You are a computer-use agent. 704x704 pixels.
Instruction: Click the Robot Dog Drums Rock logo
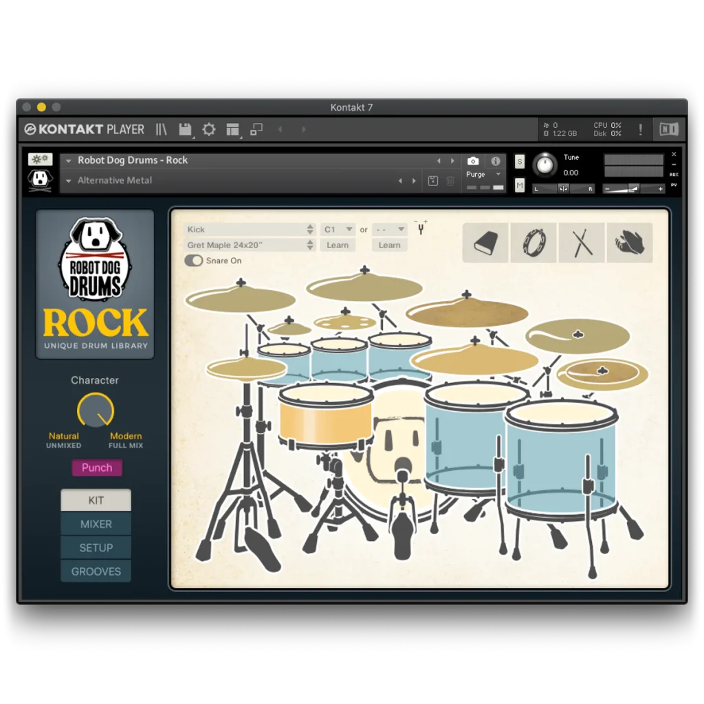(95, 284)
